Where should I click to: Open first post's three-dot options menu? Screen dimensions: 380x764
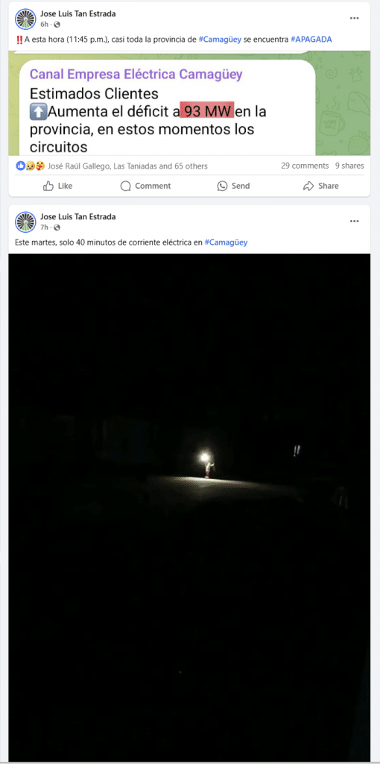pyautogui.click(x=354, y=19)
